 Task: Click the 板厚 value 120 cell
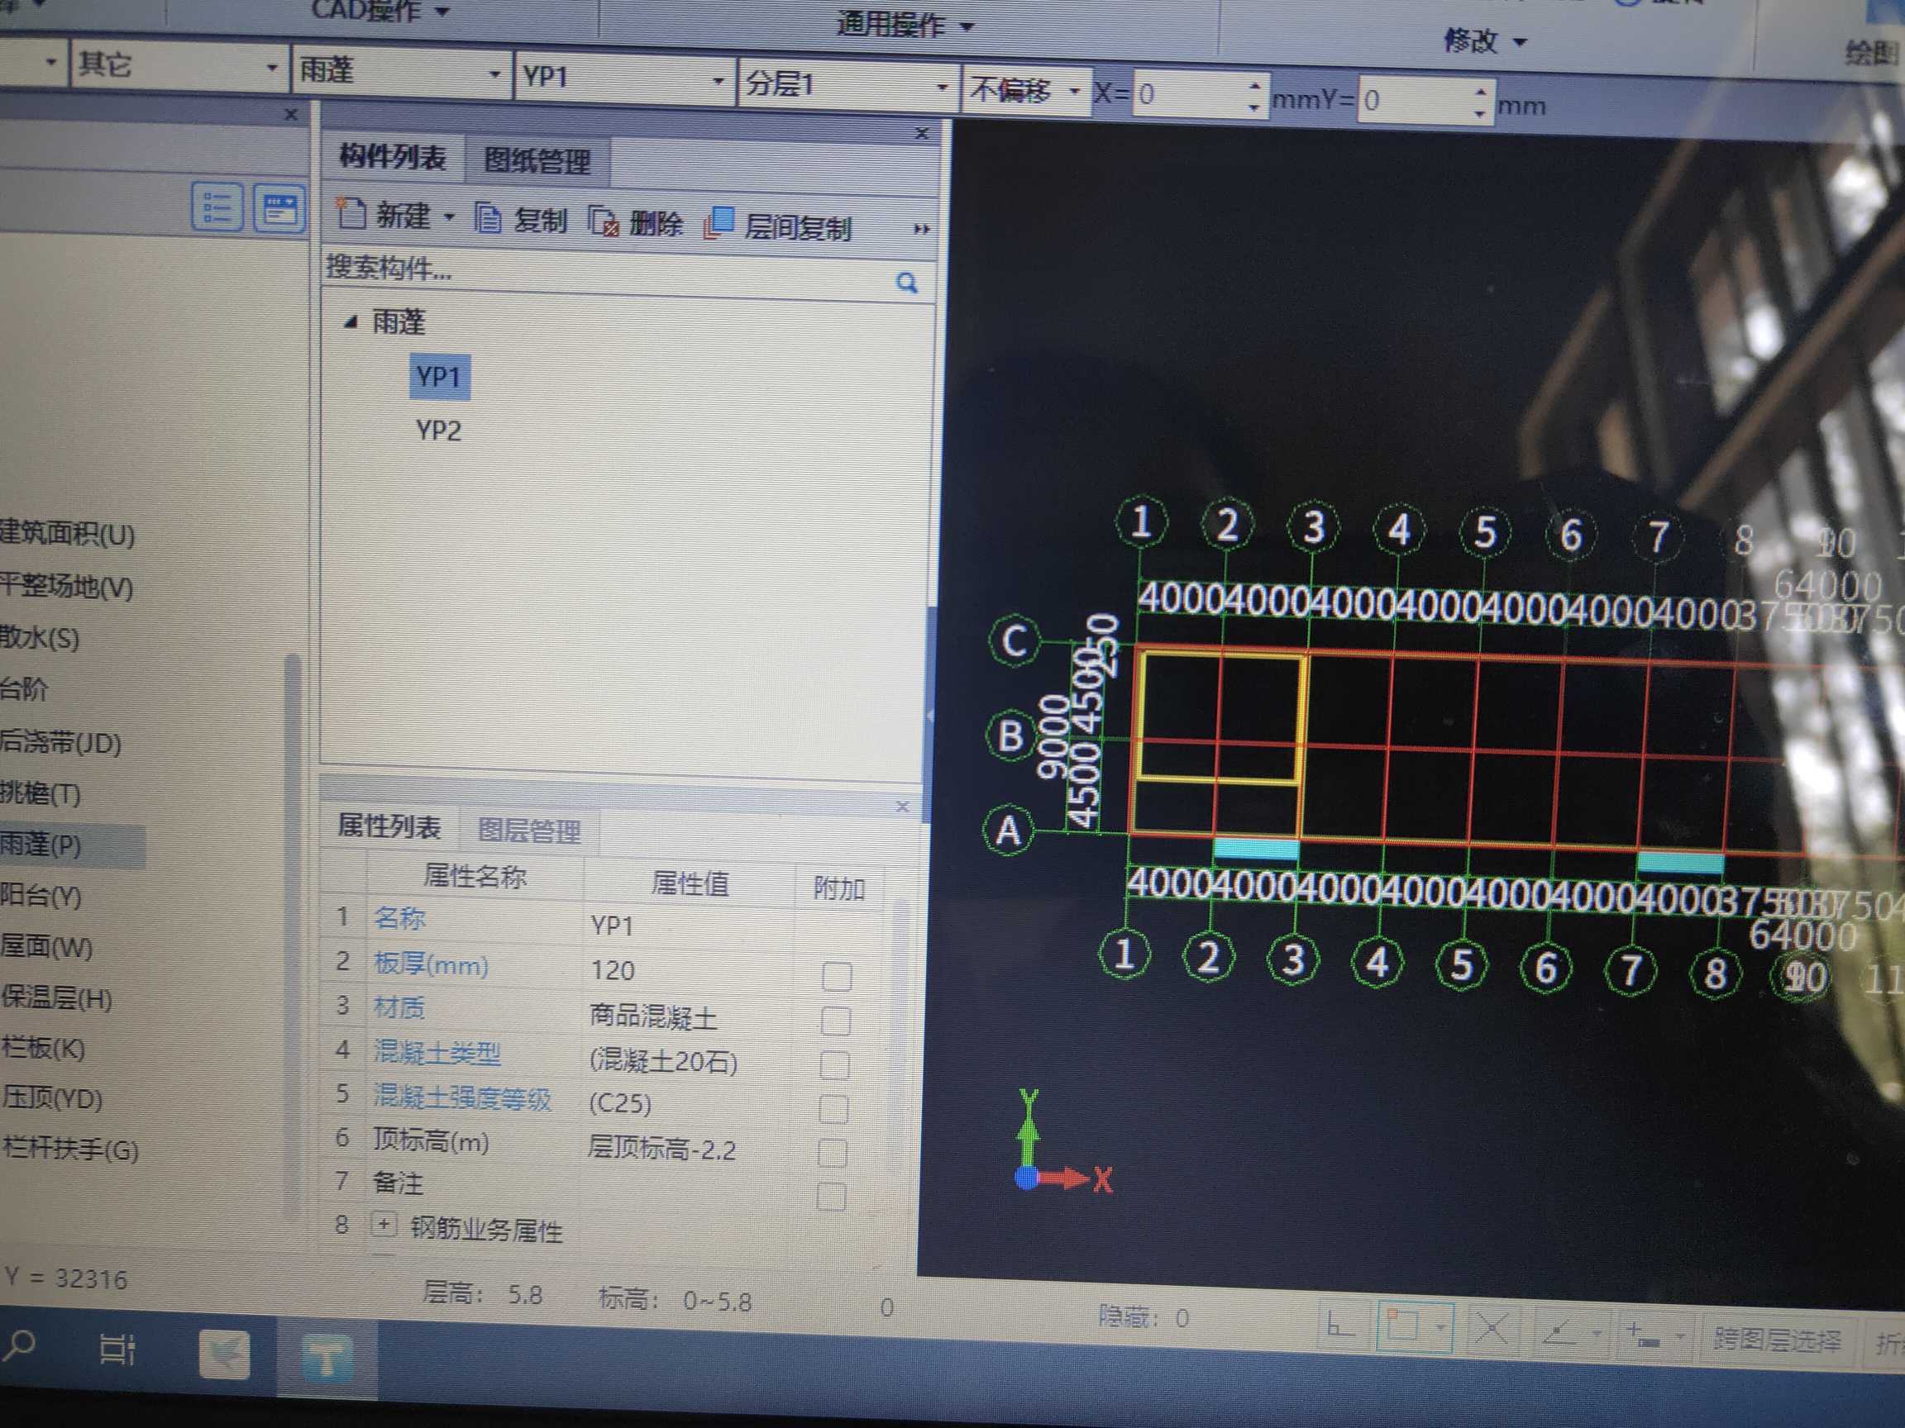688,970
